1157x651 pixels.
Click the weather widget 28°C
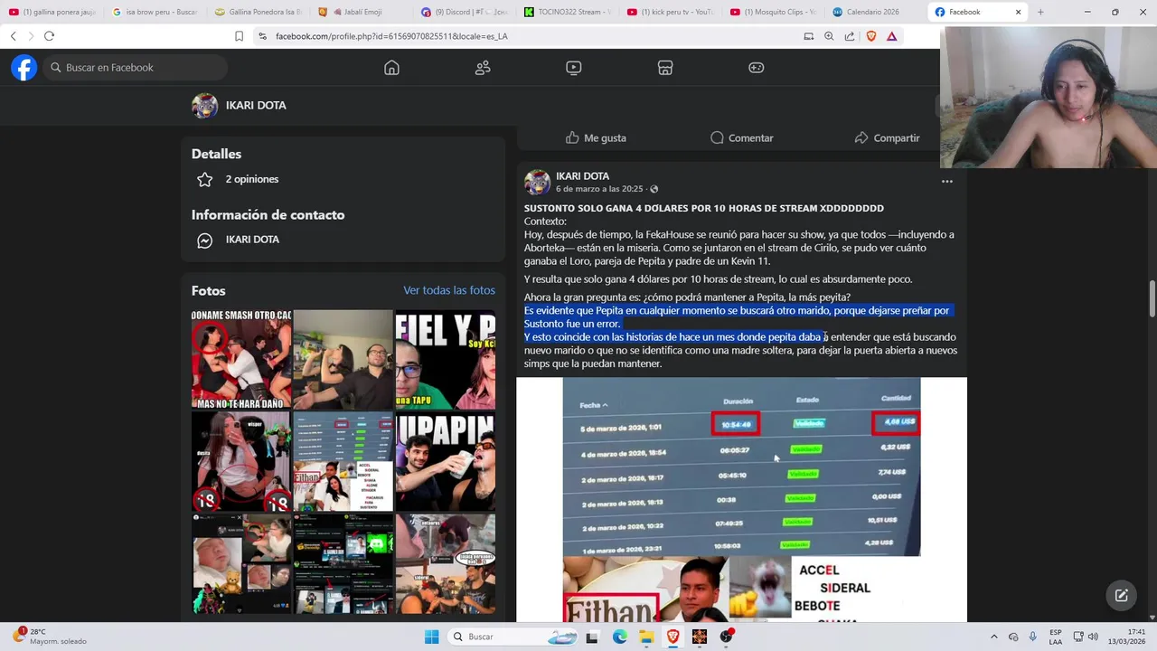point(51,636)
